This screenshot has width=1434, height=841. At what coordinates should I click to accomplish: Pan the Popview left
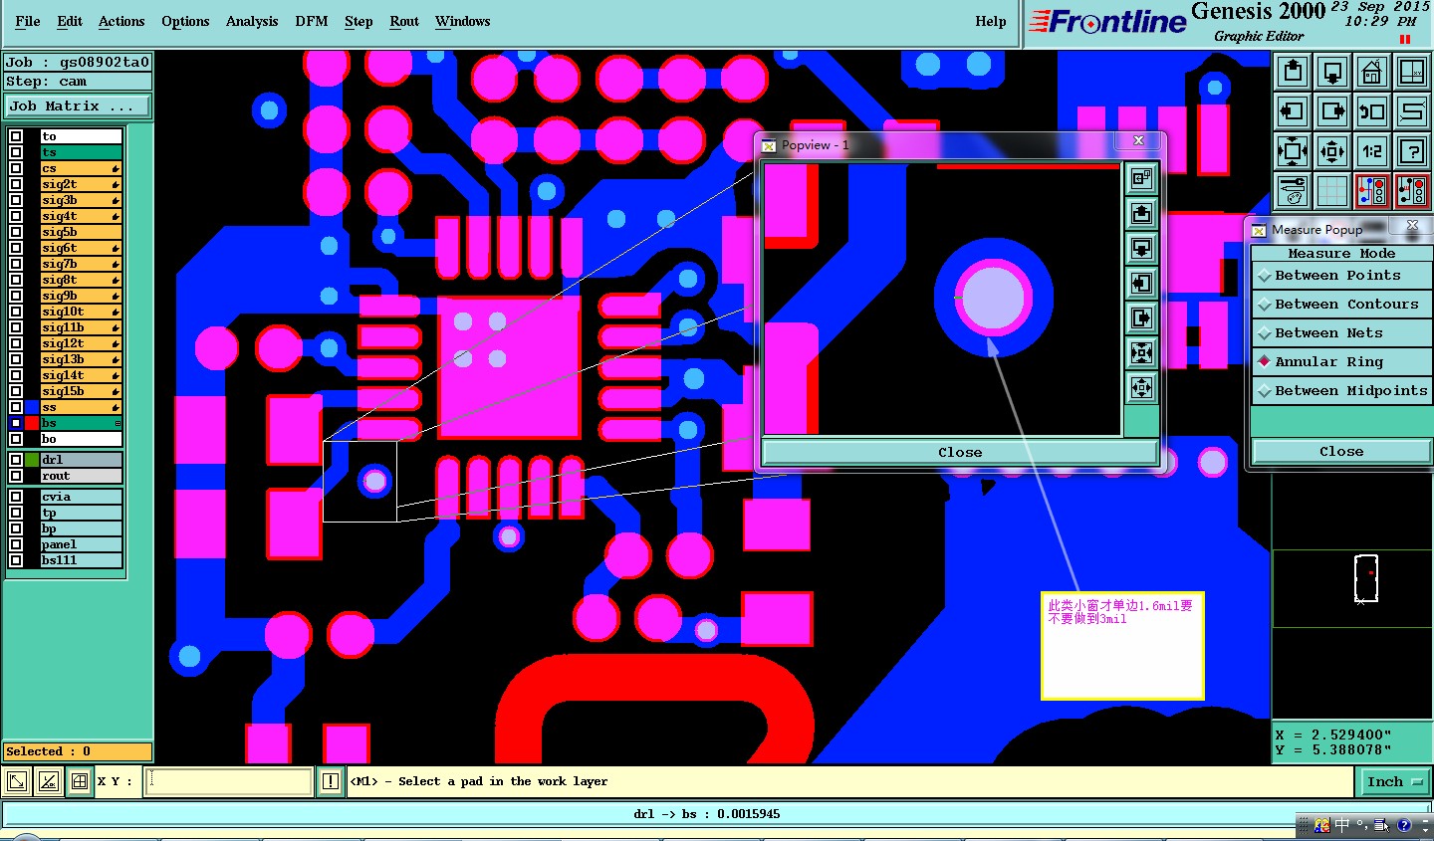1141,283
